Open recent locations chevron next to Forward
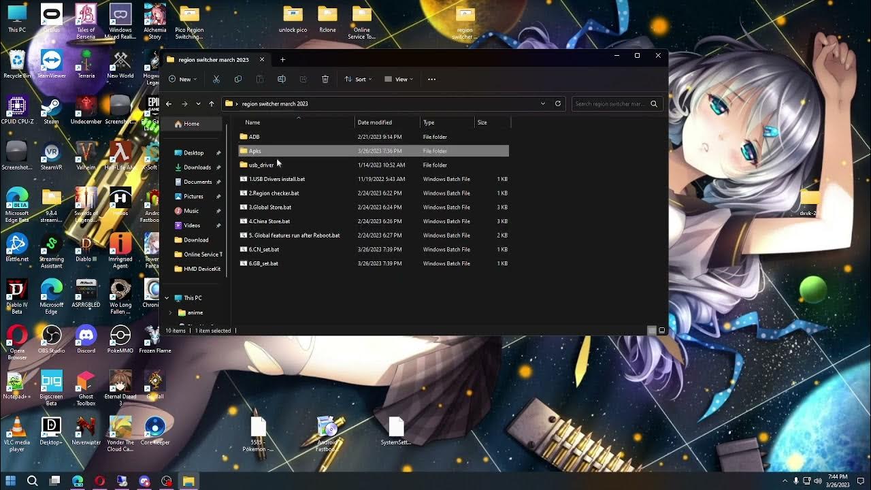Viewport: 871px width, 490px height. 198,103
